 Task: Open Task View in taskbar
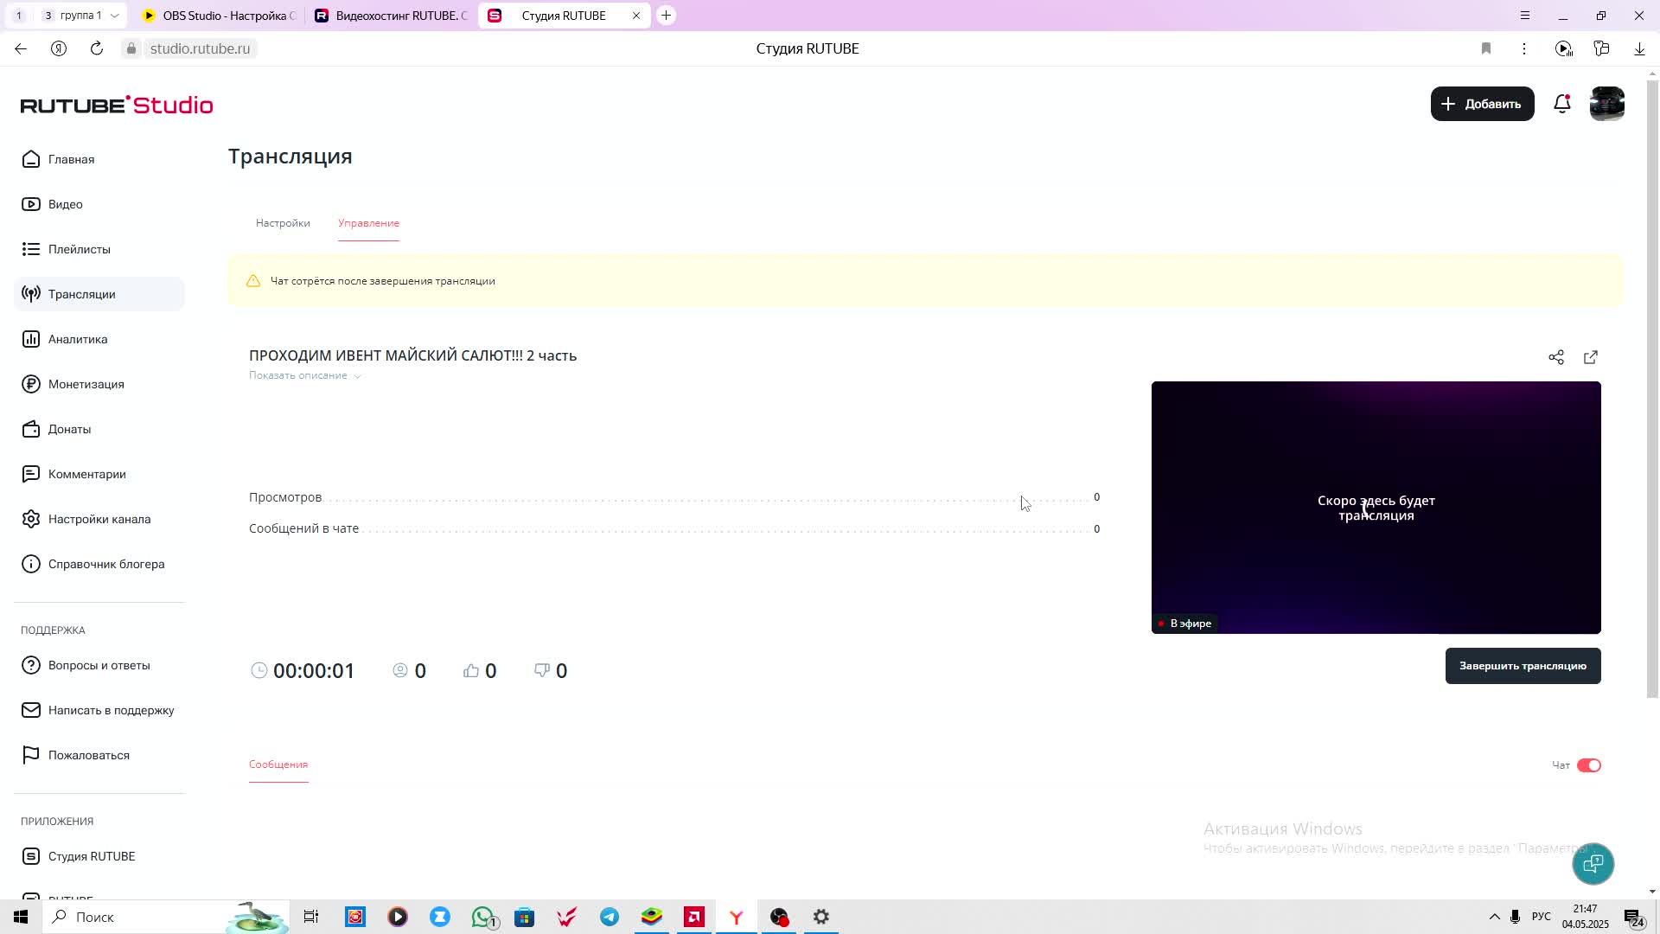[x=311, y=917]
